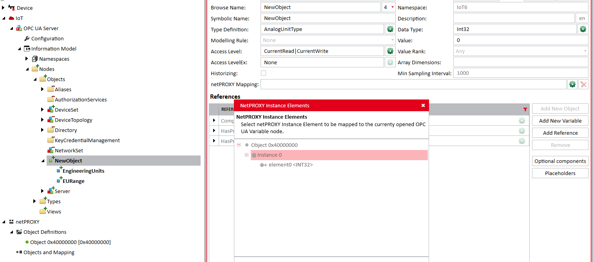Click the EURange variable icon
The height and width of the screenshot is (262, 594).
coord(59,180)
